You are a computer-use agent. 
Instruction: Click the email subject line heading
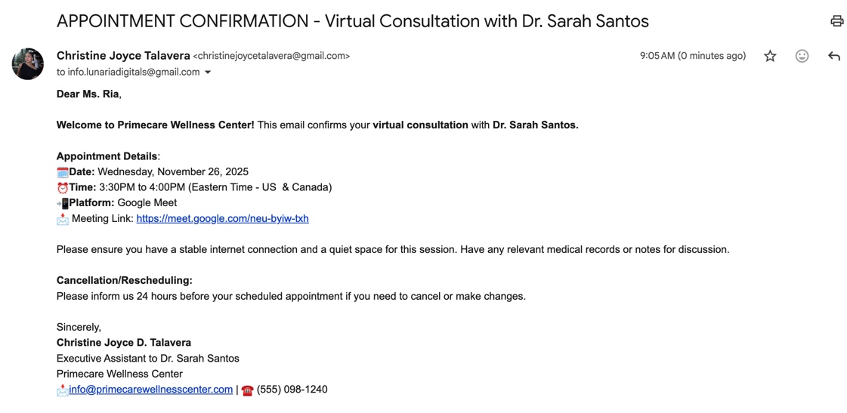352,21
